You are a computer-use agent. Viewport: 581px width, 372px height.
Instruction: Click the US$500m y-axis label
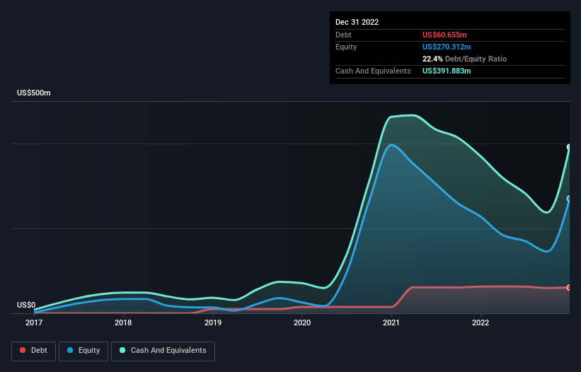point(34,93)
